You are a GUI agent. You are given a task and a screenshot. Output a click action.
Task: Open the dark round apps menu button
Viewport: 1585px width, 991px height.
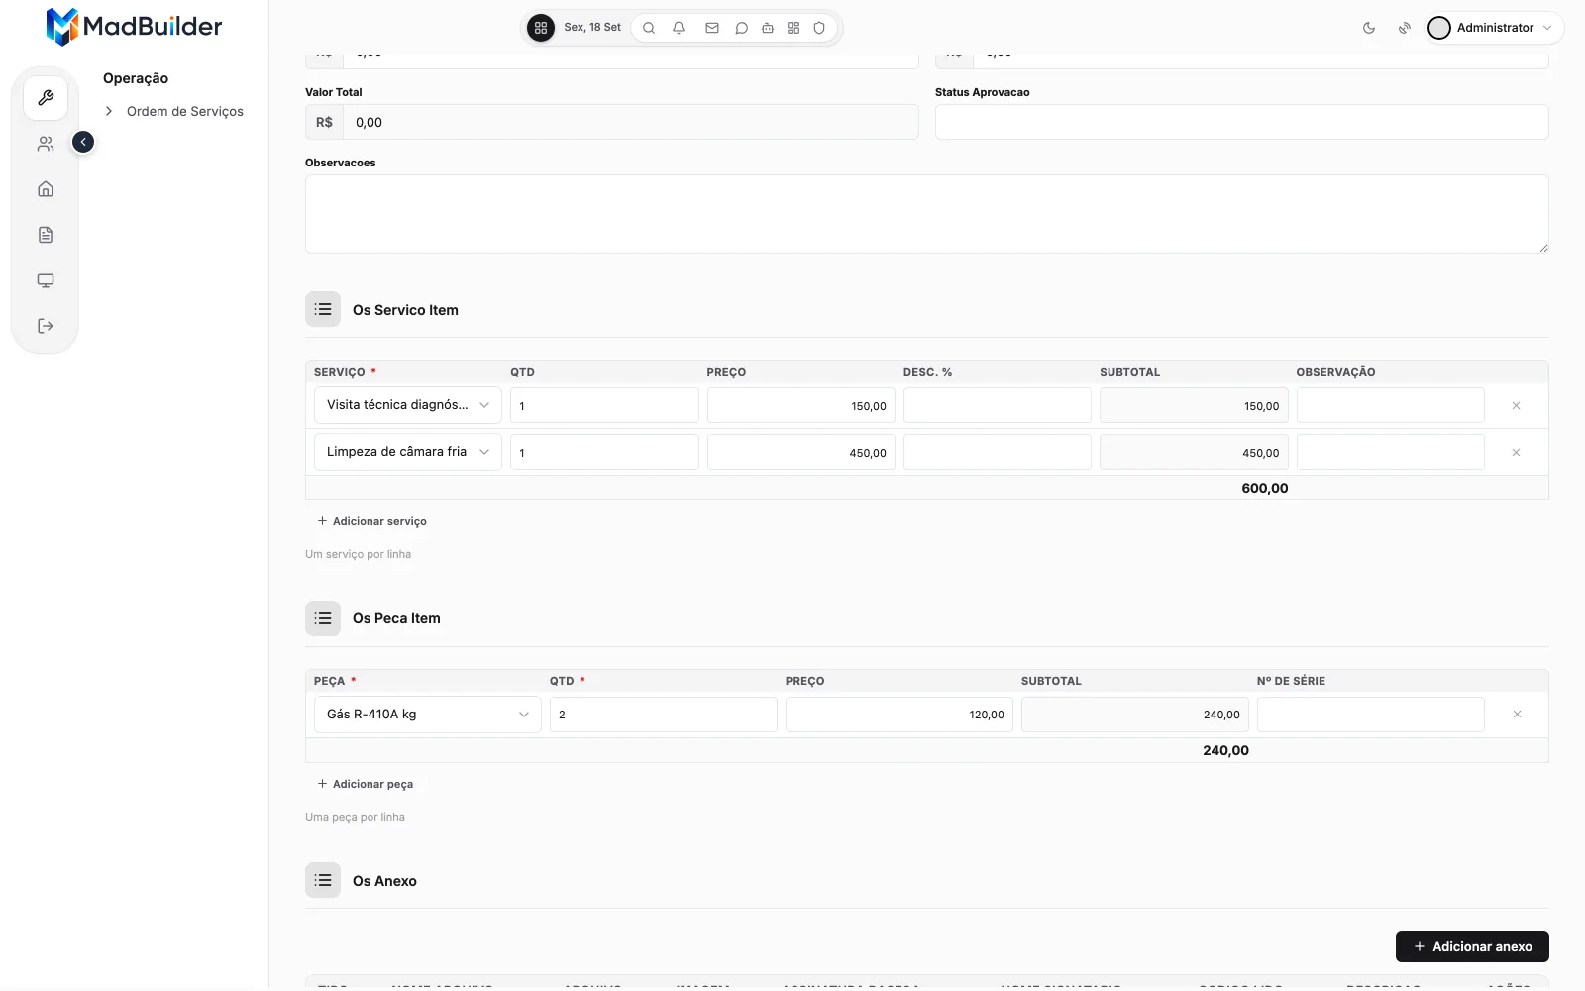pyautogui.click(x=541, y=28)
